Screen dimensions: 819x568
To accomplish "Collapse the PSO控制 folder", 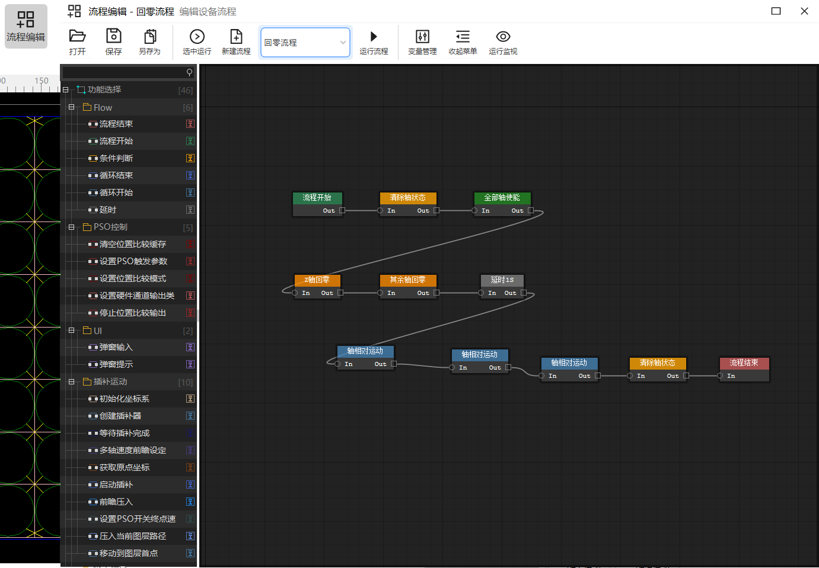I will tap(71, 227).
